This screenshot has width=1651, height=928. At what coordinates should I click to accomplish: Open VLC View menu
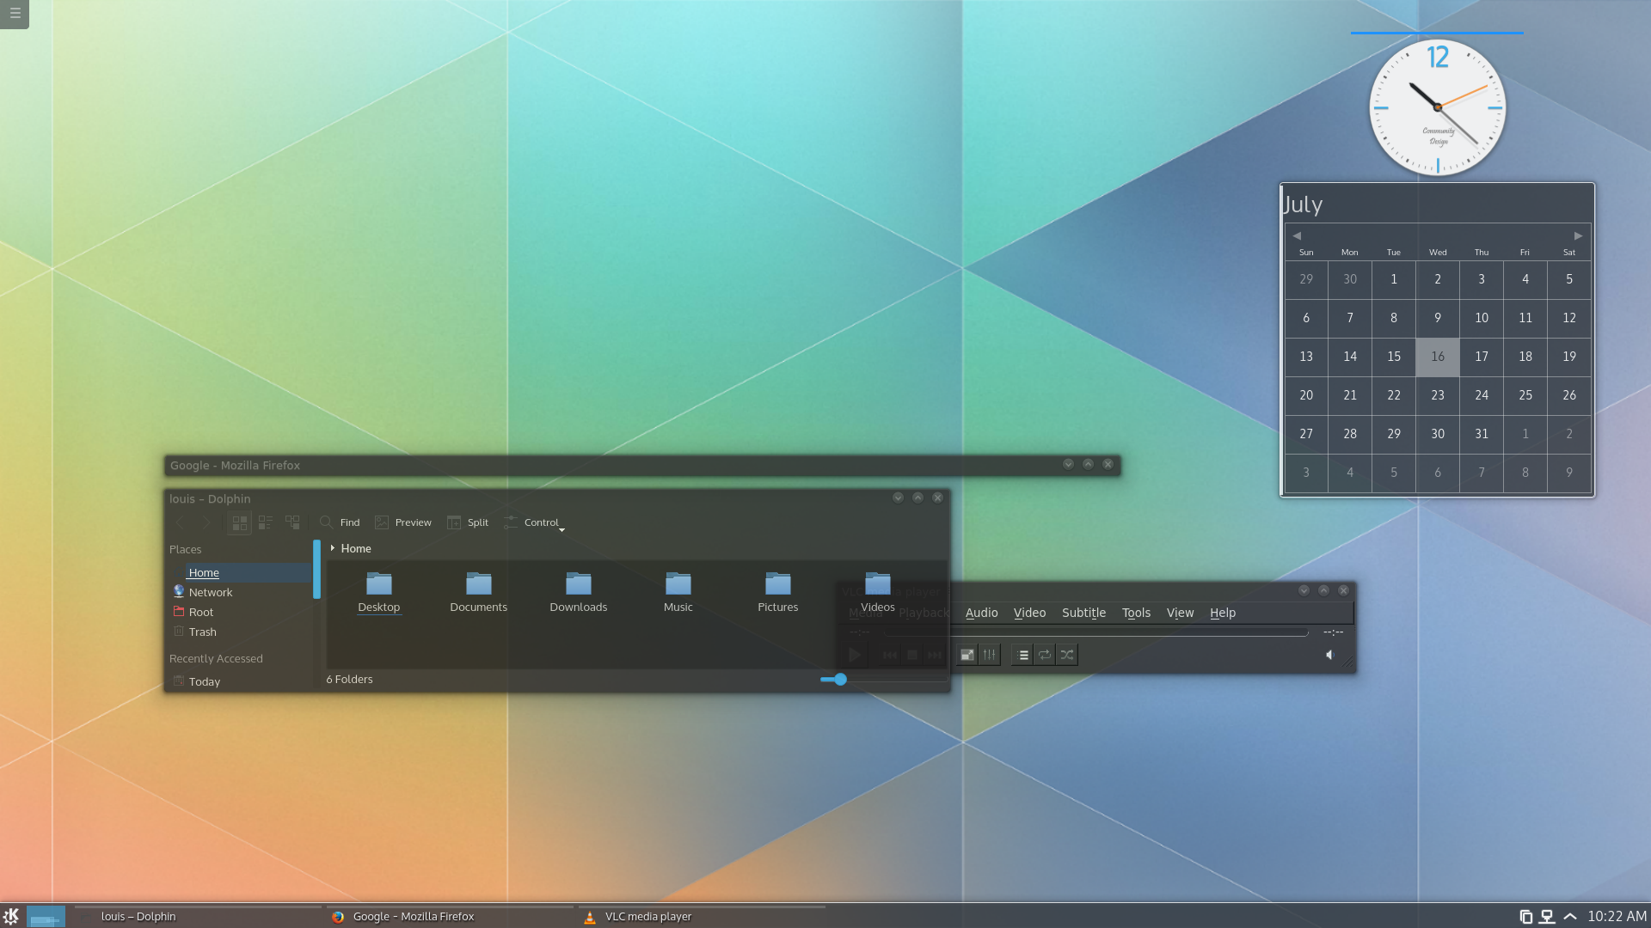tap(1180, 613)
